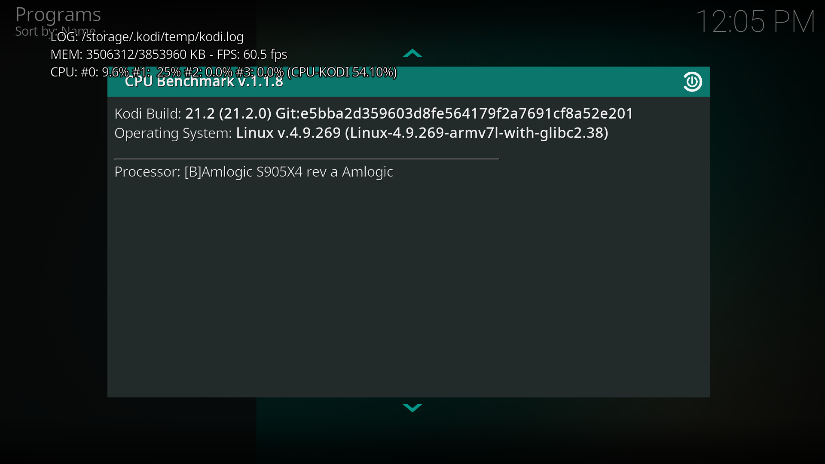Click the horizontal separator line in dialog
The width and height of the screenshot is (825, 464).
(307, 159)
